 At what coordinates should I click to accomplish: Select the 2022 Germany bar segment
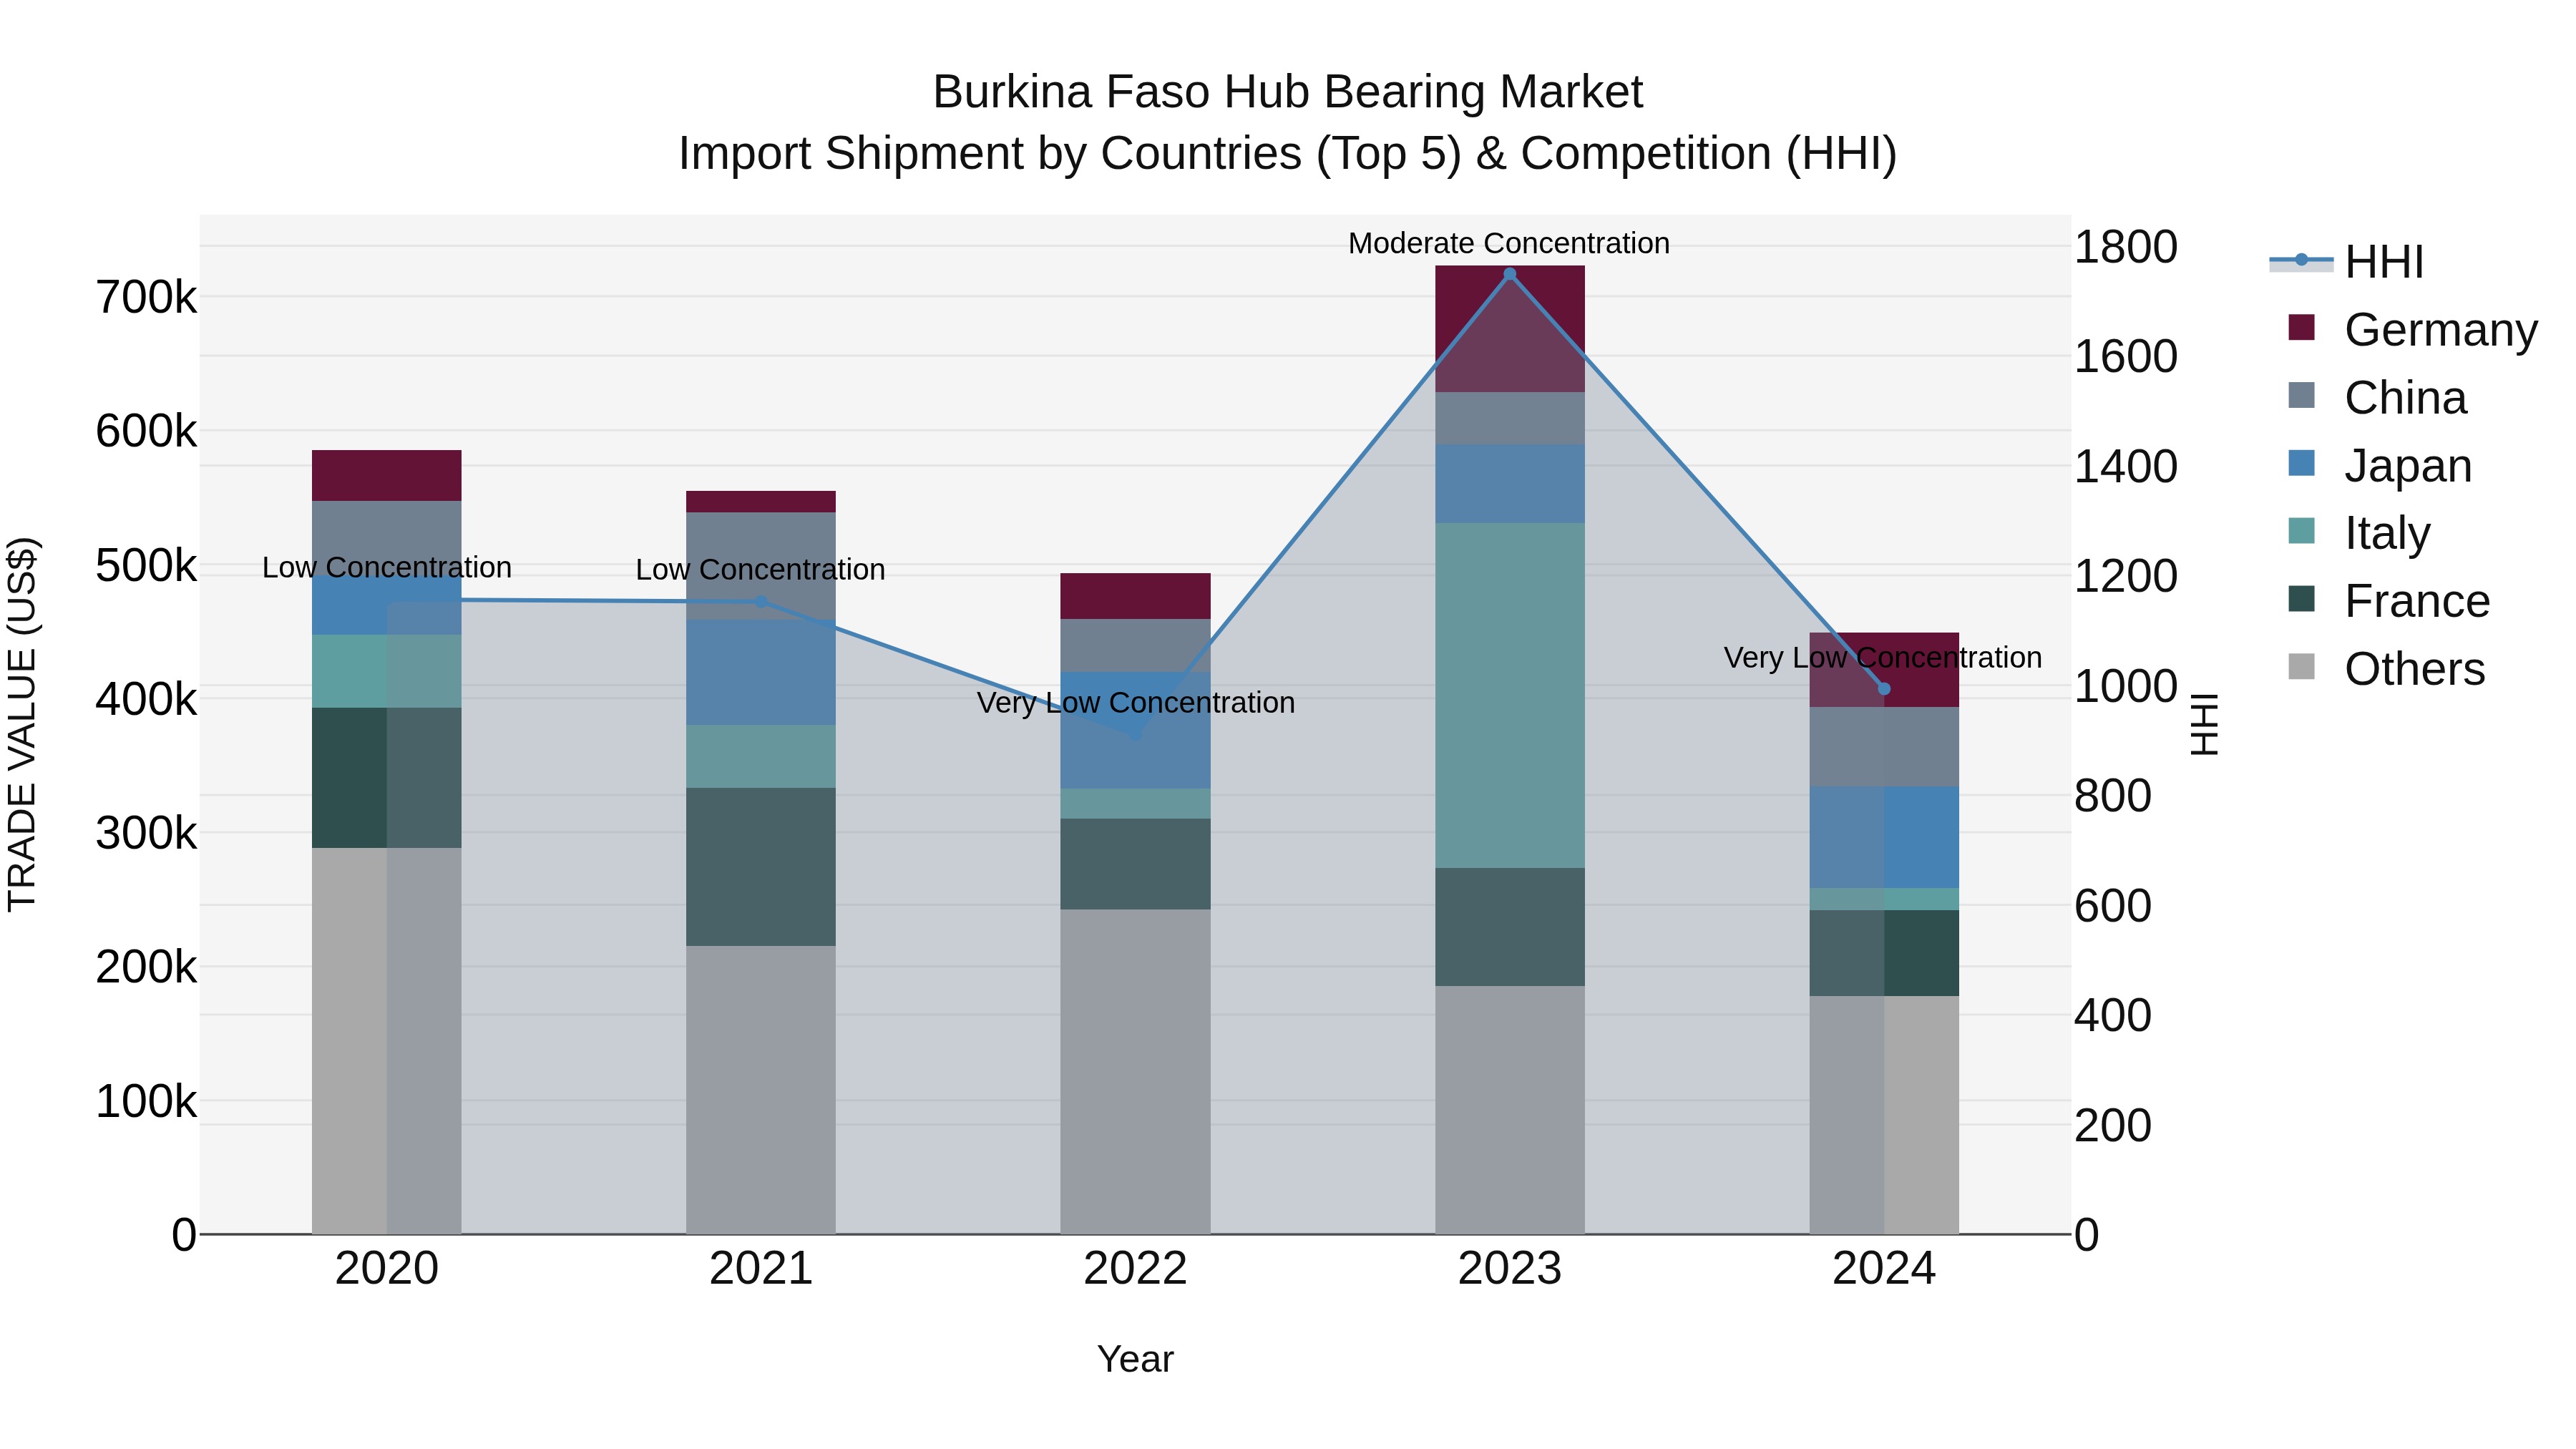click(1135, 596)
